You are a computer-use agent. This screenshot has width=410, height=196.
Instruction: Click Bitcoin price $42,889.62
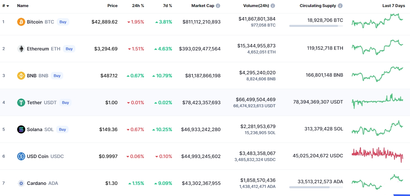(105, 22)
